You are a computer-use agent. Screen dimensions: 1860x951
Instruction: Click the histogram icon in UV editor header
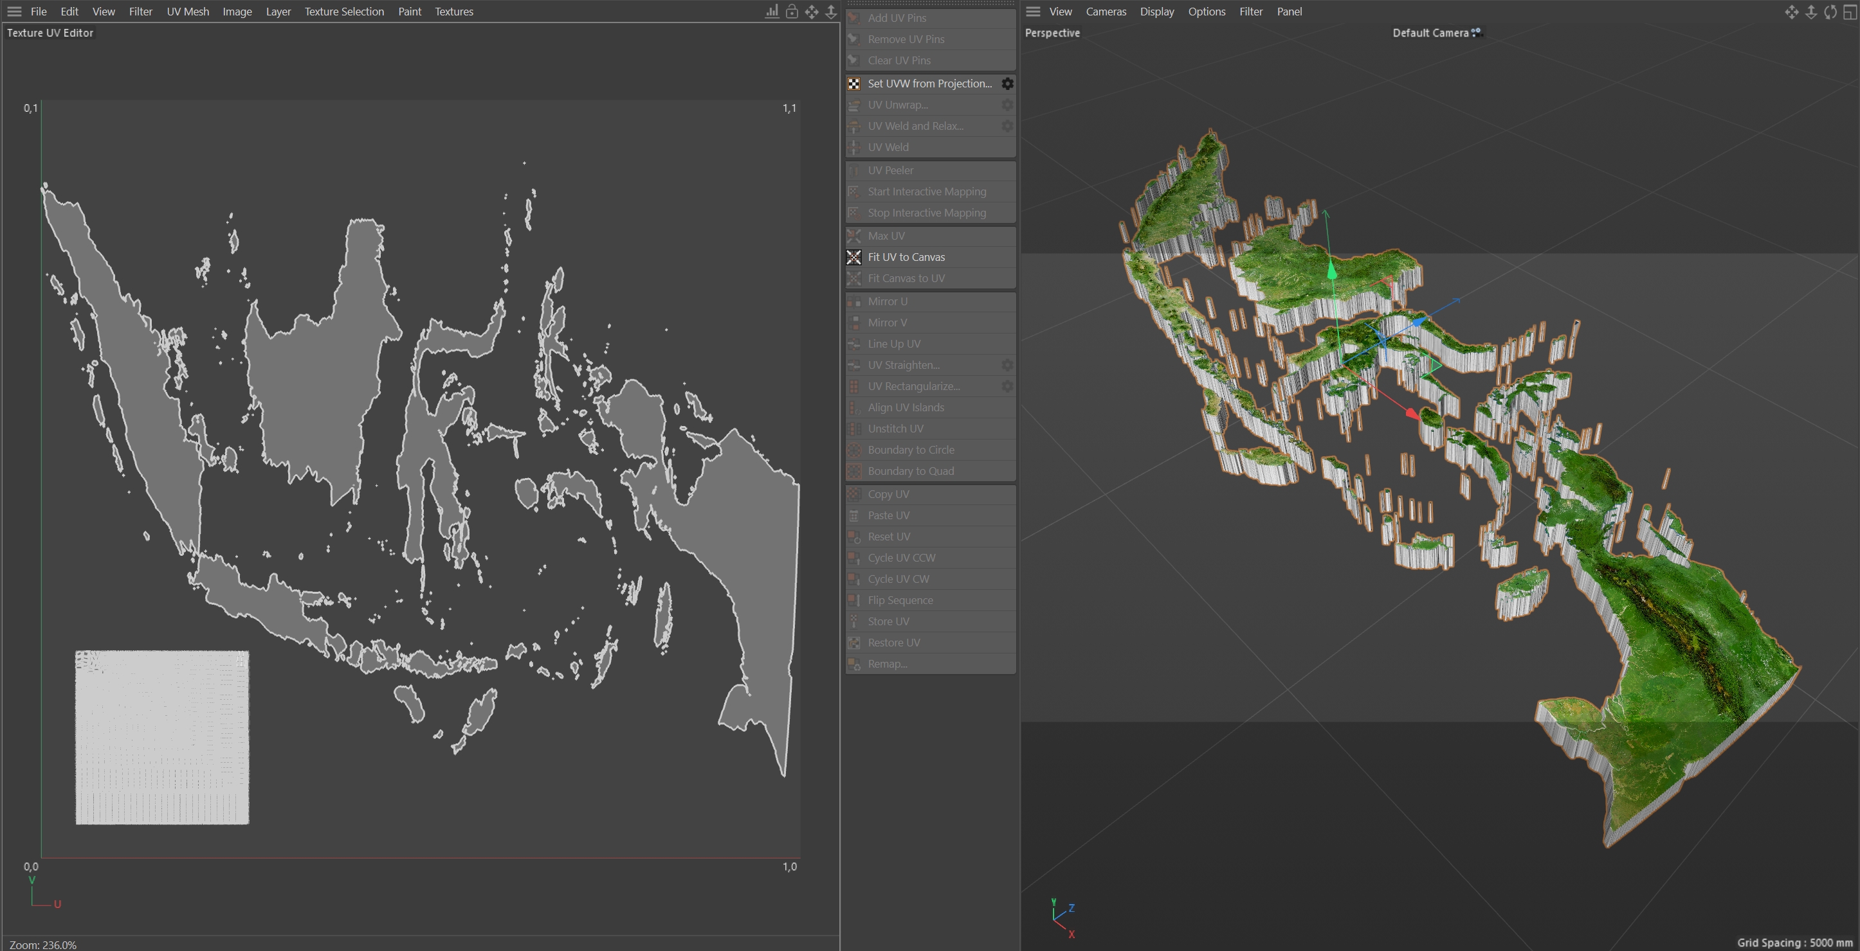(x=772, y=12)
